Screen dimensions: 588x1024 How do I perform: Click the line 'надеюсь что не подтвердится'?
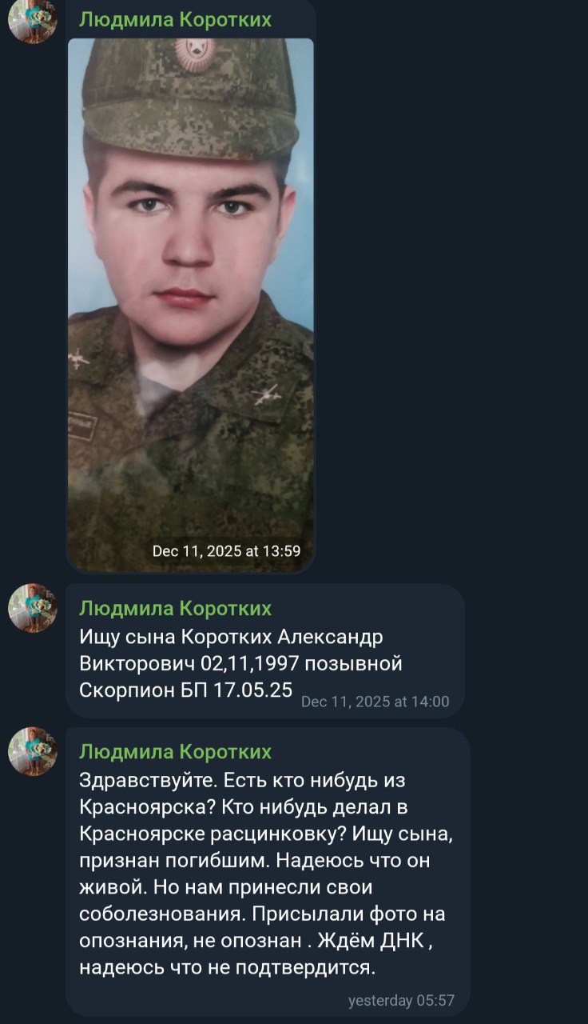tap(227, 968)
